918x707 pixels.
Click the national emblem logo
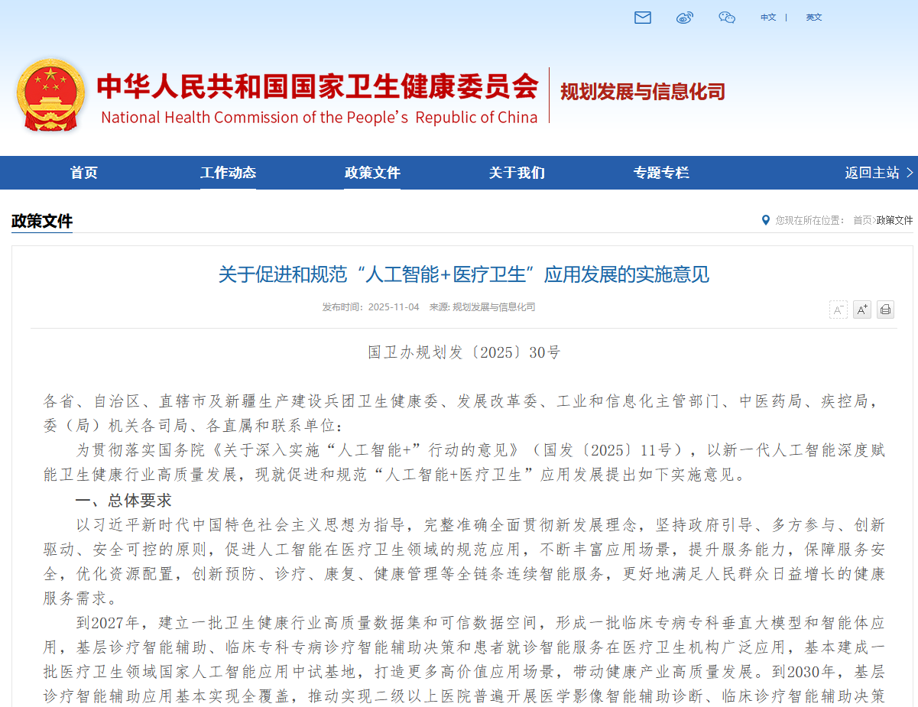pos(50,95)
